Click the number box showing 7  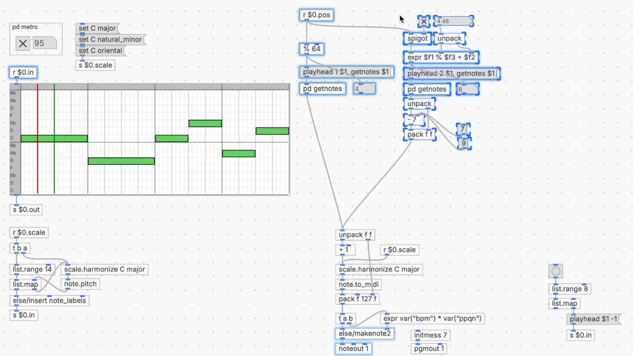click(463, 129)
